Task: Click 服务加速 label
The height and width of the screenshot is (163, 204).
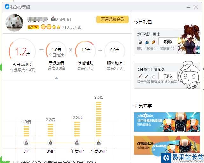Action: [x=115, y=63]
